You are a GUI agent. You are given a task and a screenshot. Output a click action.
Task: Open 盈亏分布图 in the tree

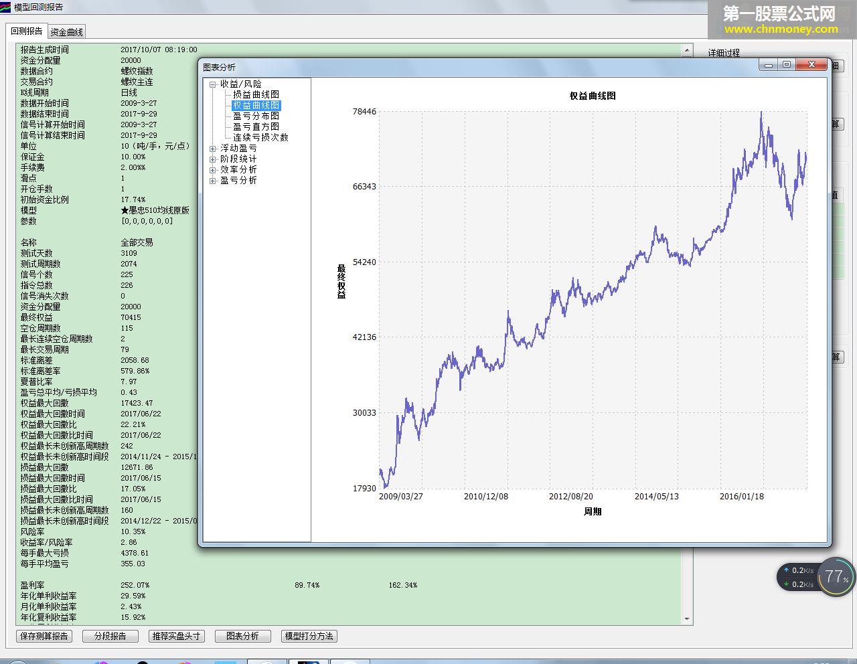[x=256, y=116]
